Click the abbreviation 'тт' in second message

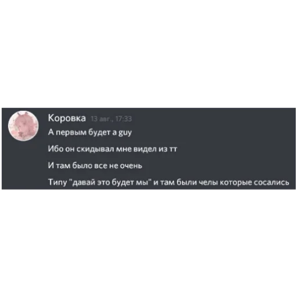pos(173,149)
